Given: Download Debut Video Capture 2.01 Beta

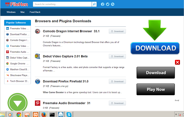Looking at the screenshot, I should point(117,56).
